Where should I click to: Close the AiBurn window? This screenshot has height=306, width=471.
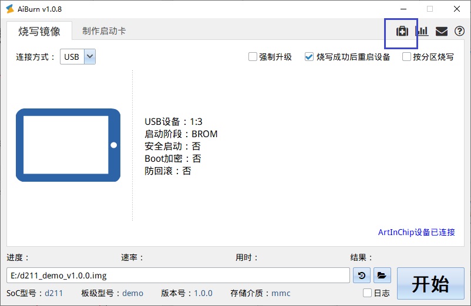(457, 9)
